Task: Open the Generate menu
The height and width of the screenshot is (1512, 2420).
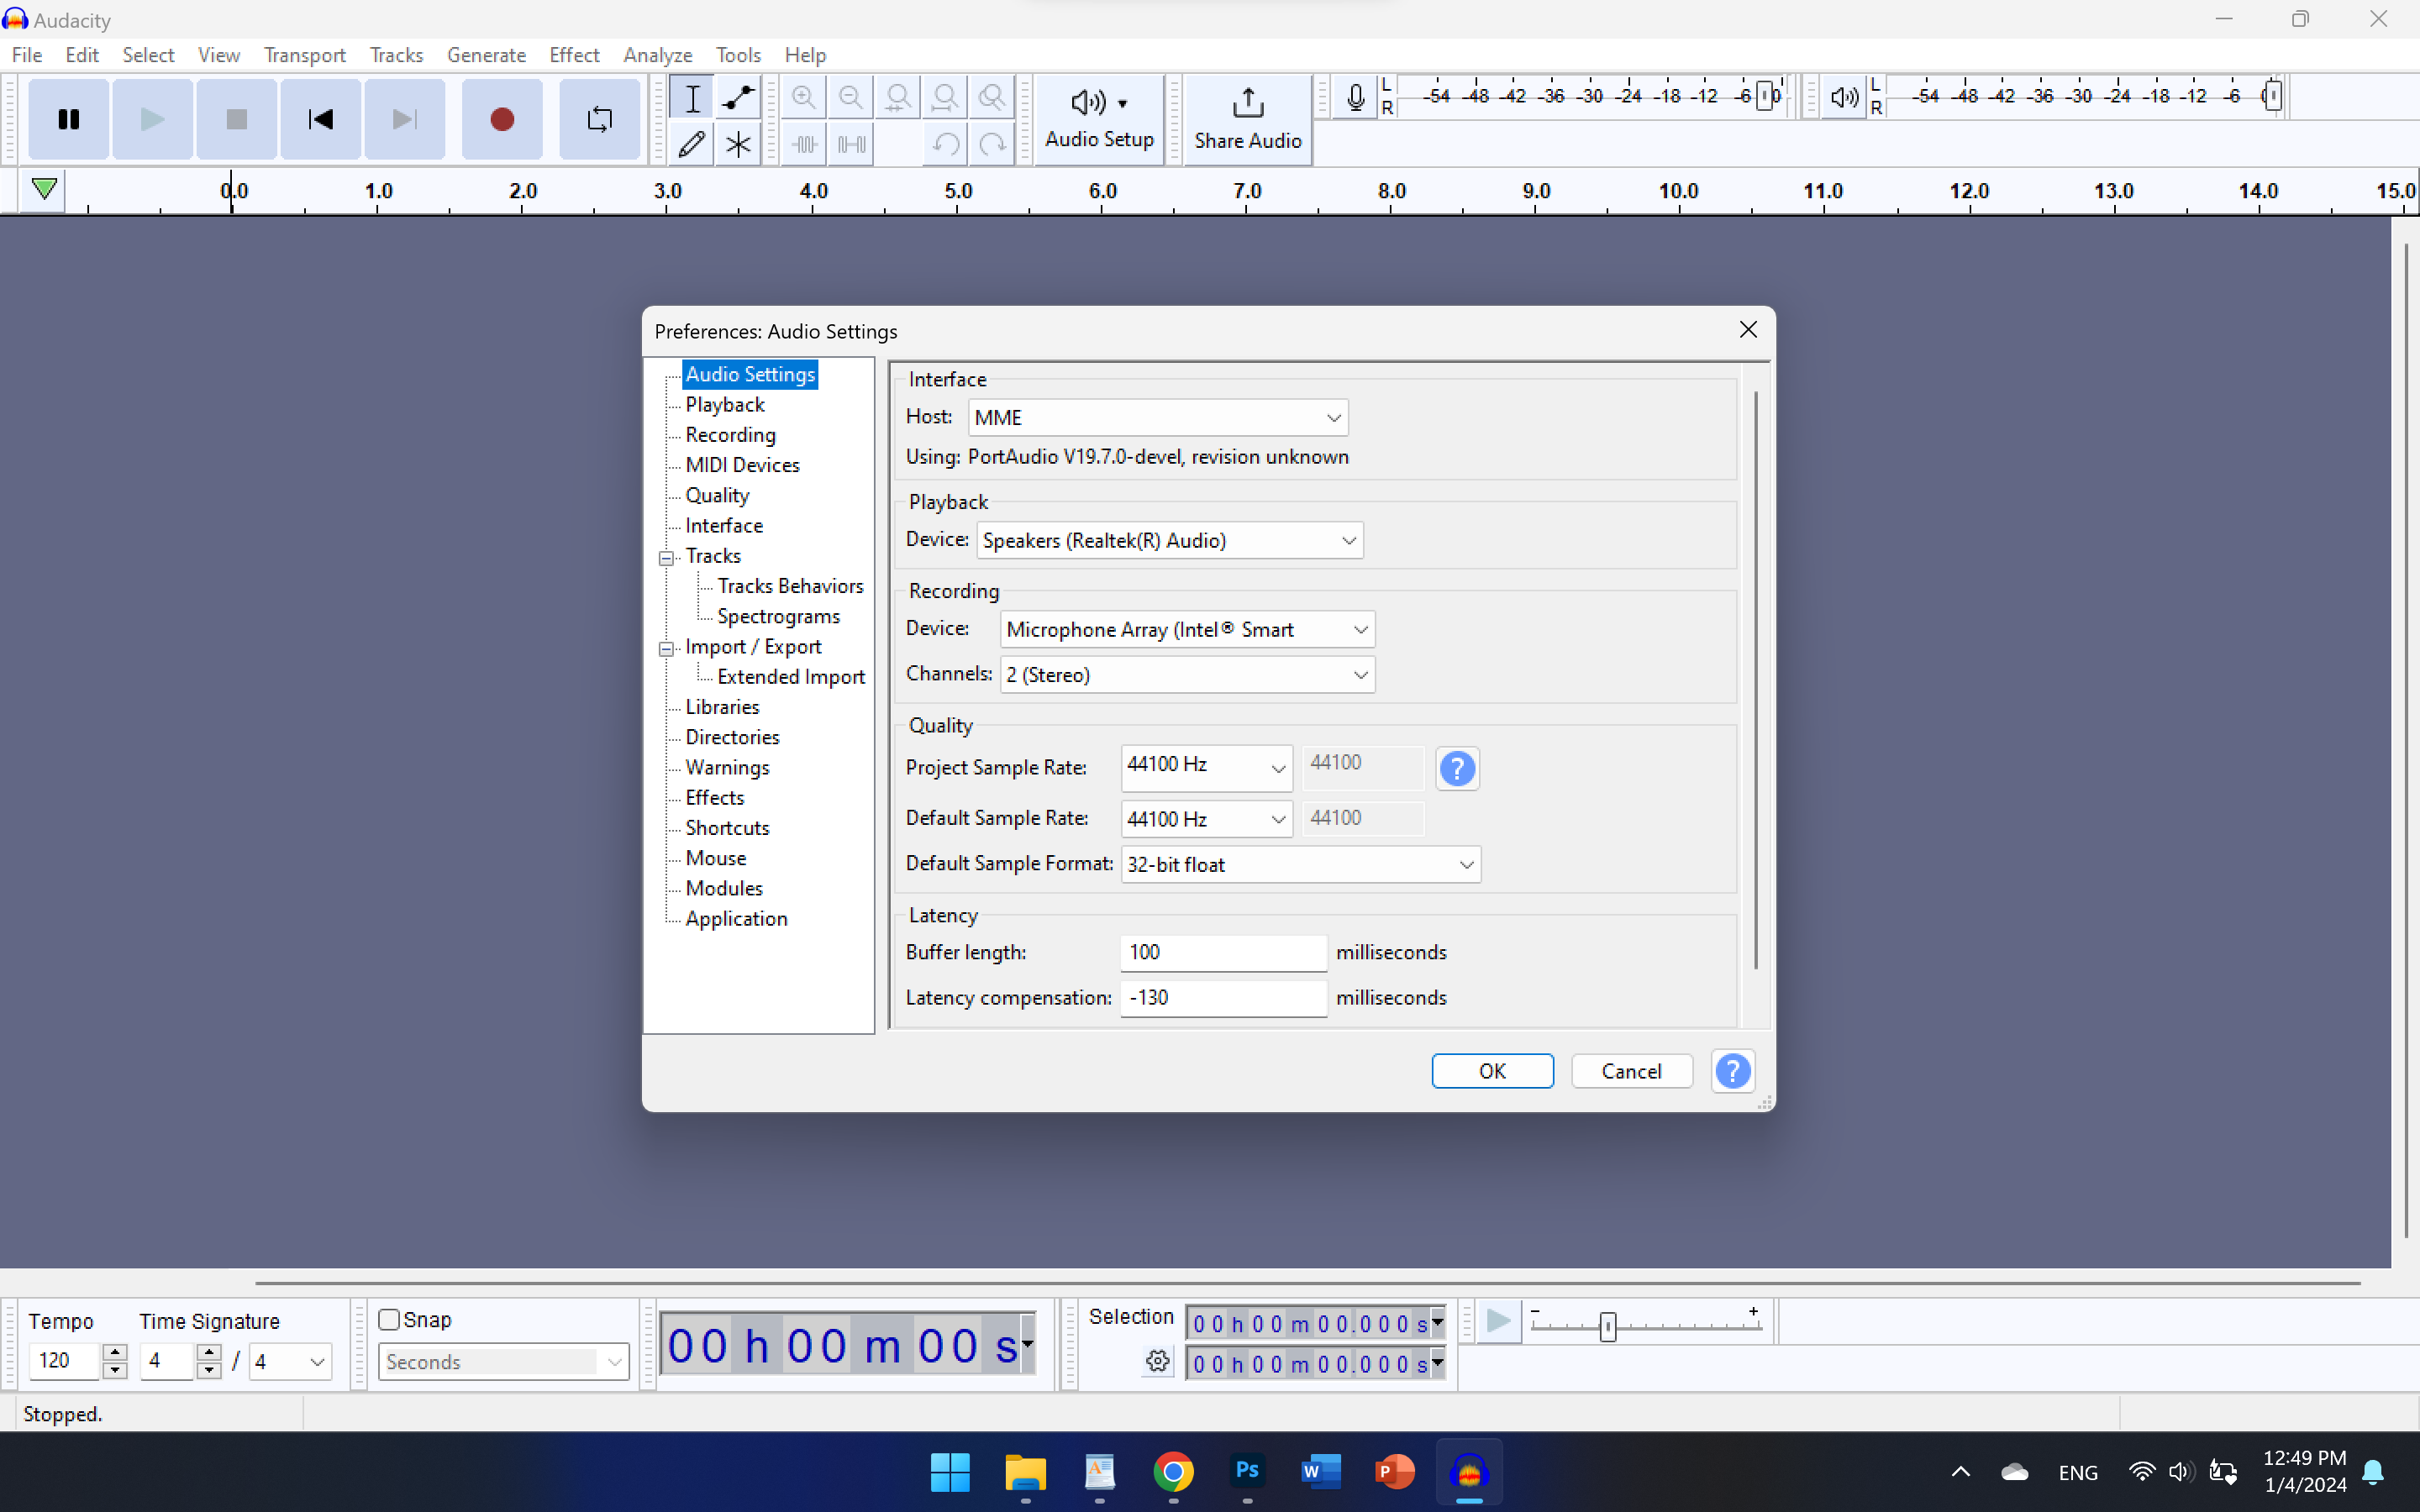Action: pos(486,55)
